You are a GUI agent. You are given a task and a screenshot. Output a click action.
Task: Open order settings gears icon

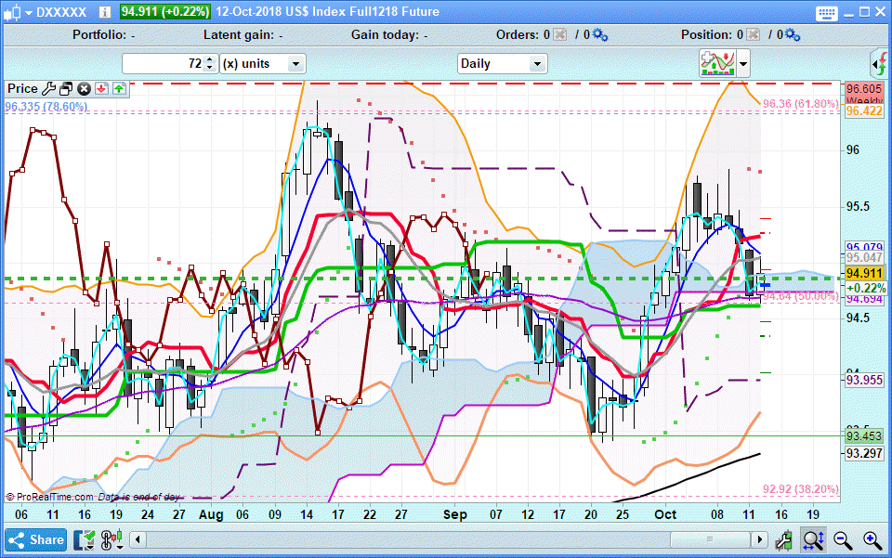(x=600, y=35)
